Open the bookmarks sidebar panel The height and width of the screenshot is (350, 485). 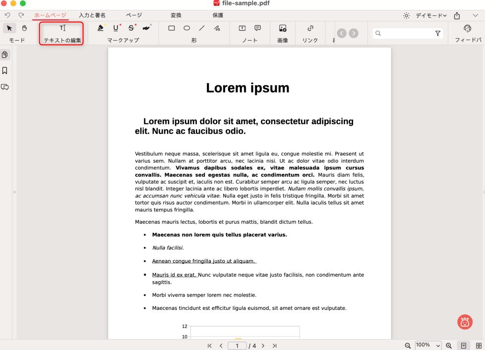click(x=5, y=71)
